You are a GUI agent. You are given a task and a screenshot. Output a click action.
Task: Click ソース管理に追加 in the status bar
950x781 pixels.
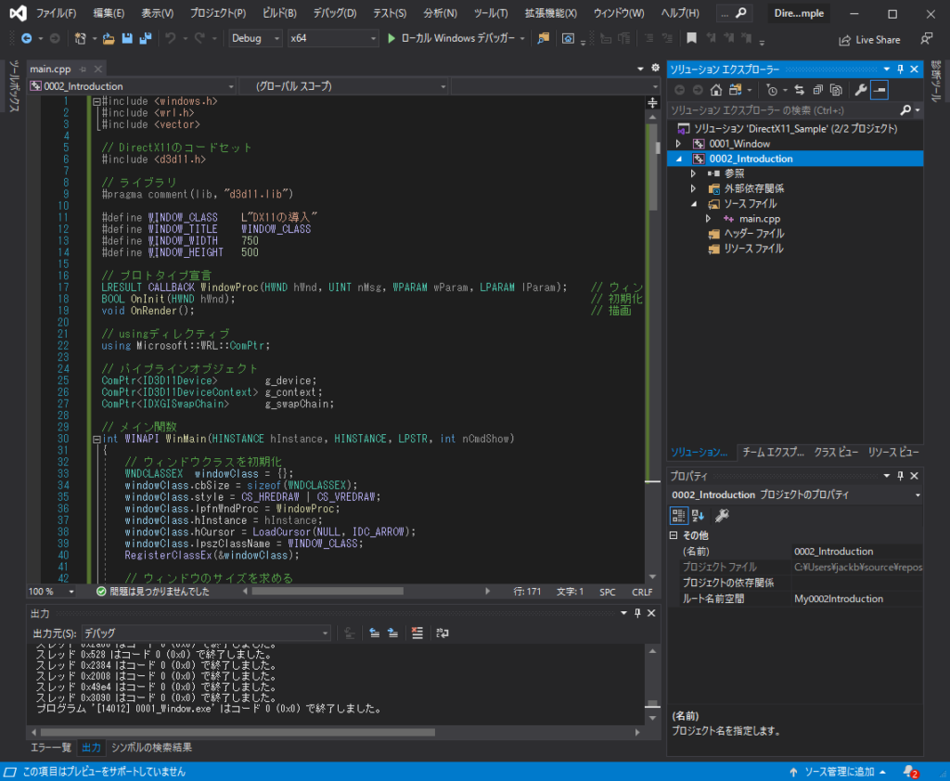click(x=841, y=771)
